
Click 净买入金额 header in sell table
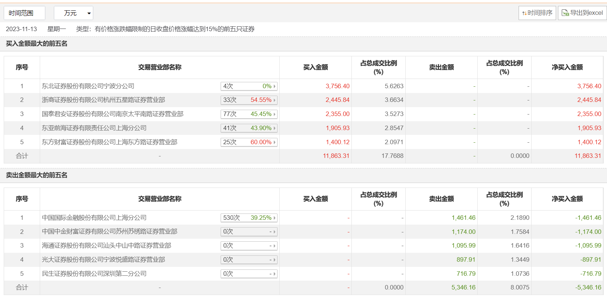tap(567, 199)
